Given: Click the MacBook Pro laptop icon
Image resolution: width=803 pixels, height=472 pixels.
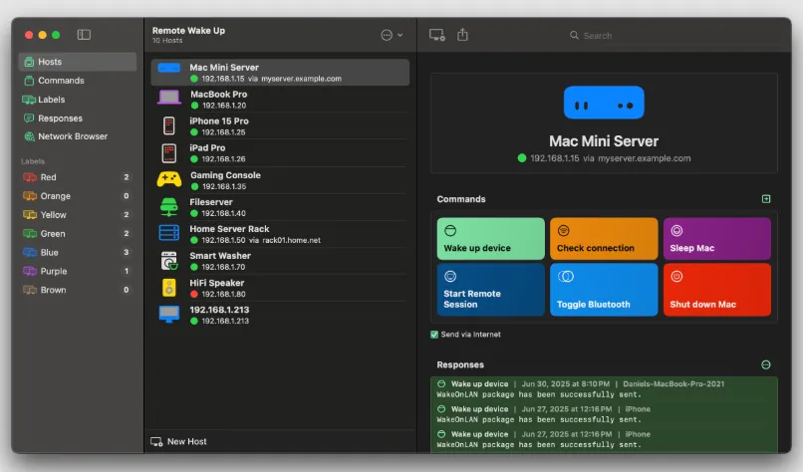Looking at the screenshot, I should 169,98.
